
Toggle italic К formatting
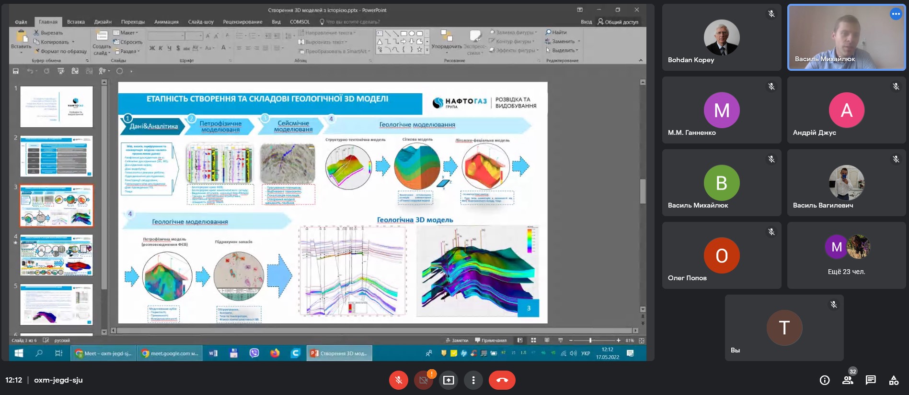point(161,48)
